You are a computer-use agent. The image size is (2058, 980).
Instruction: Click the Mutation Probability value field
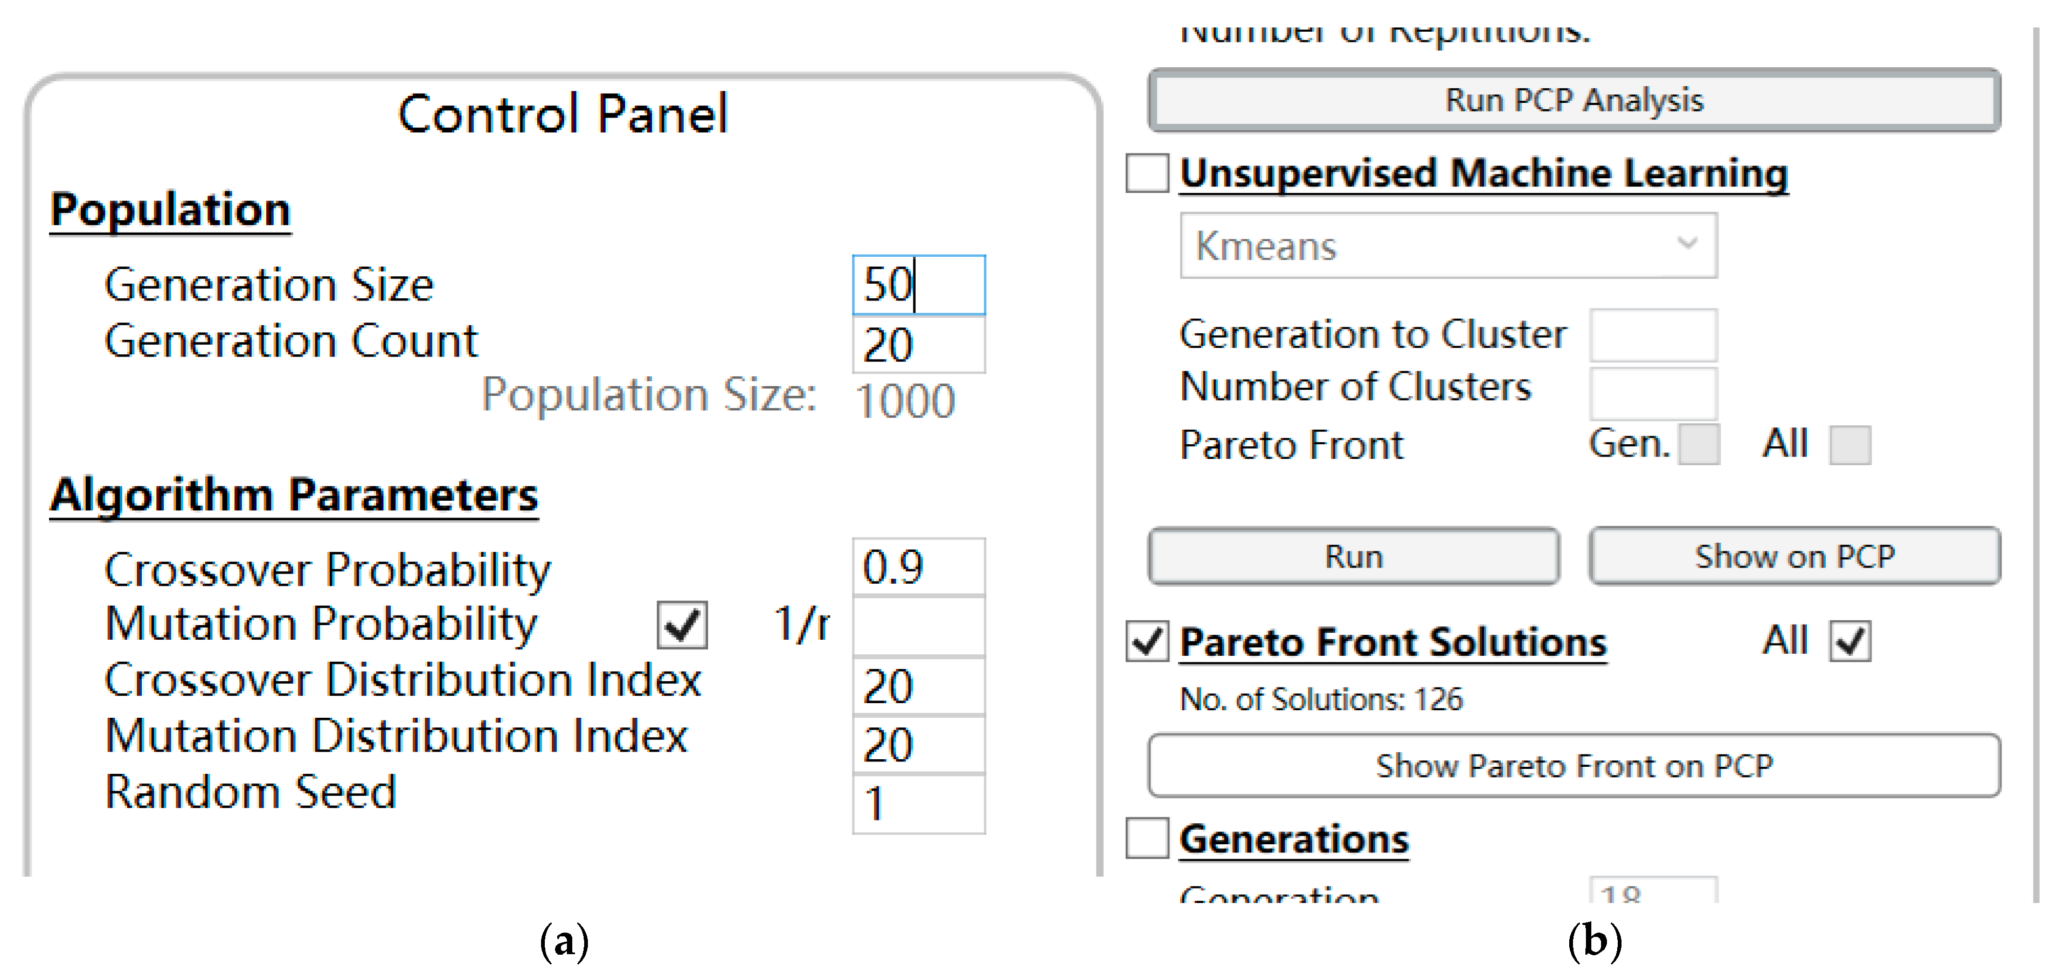(919, 626)
